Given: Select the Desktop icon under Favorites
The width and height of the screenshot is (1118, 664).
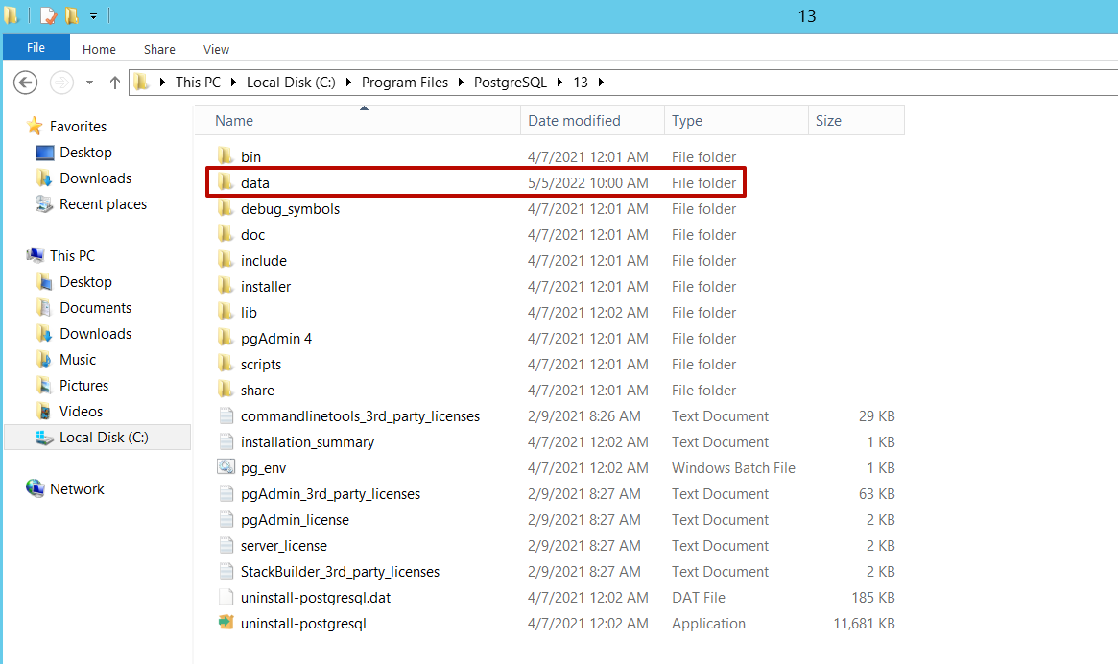Looking at the screenshot, I should click(x=81, y=152).
